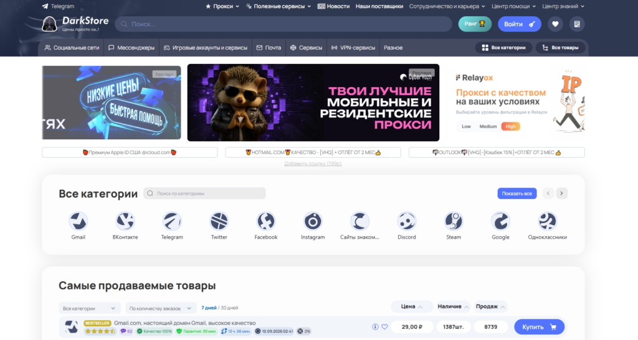638x340 pixels.
Task: Open favorites with the heart icon in the header
Action: click(x=555, y=24)
